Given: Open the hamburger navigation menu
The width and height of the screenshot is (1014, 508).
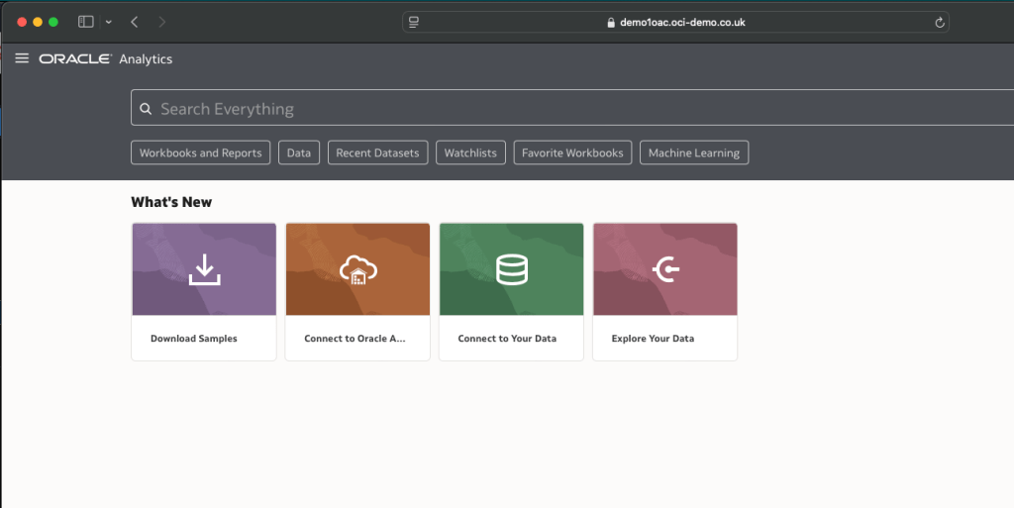Looking at the screenshot, I should (22, 58).
